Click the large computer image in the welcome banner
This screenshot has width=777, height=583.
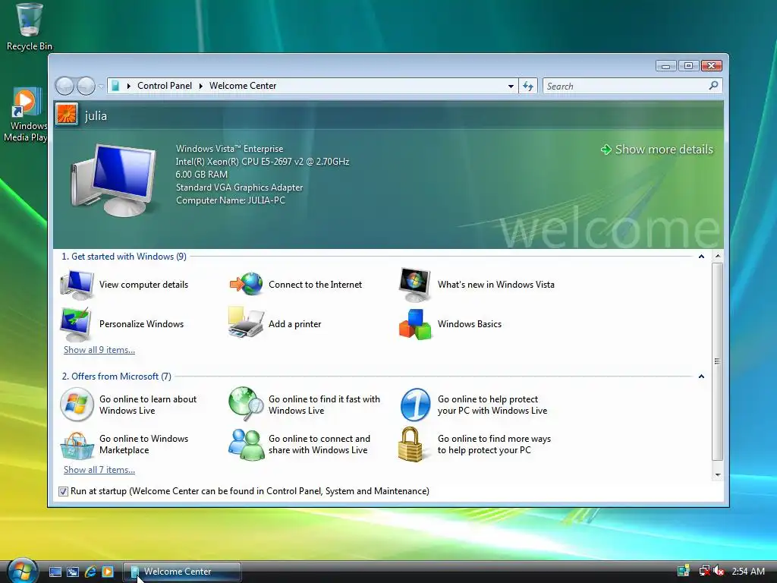pyautogui.click(x=114, y=179)
